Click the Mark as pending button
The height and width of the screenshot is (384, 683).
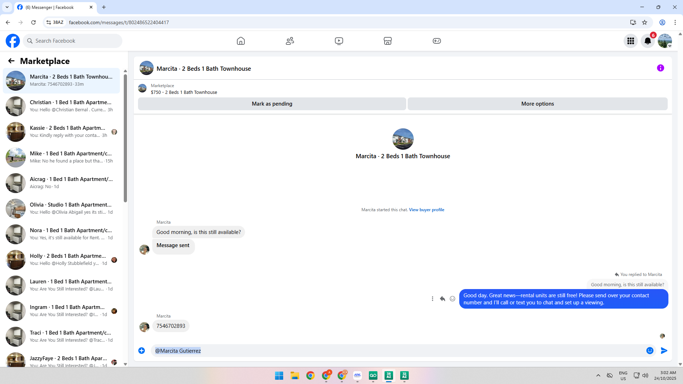pos(272,104)
